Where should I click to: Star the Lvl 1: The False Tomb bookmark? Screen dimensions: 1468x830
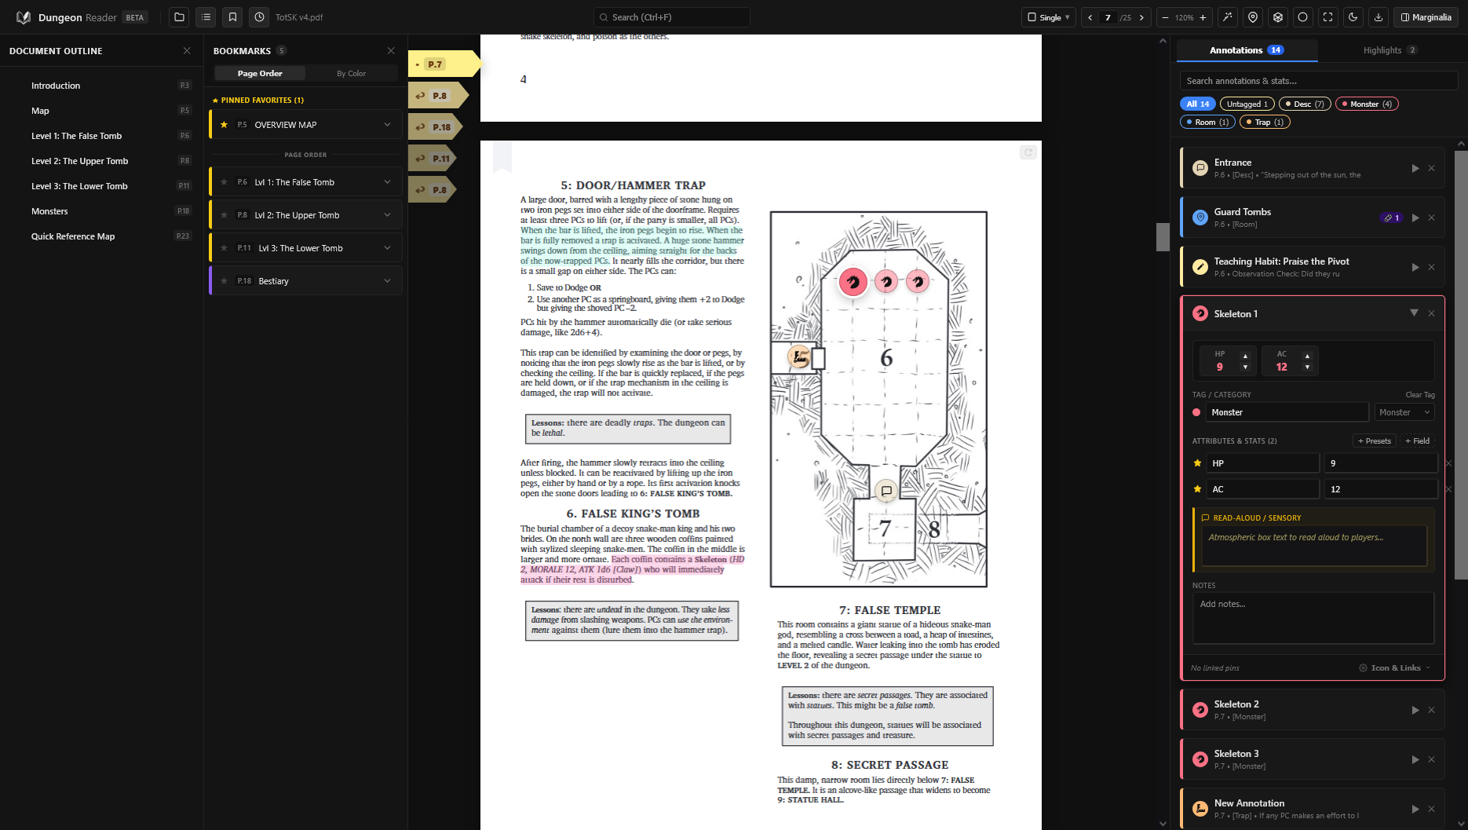tap(224, 182)
